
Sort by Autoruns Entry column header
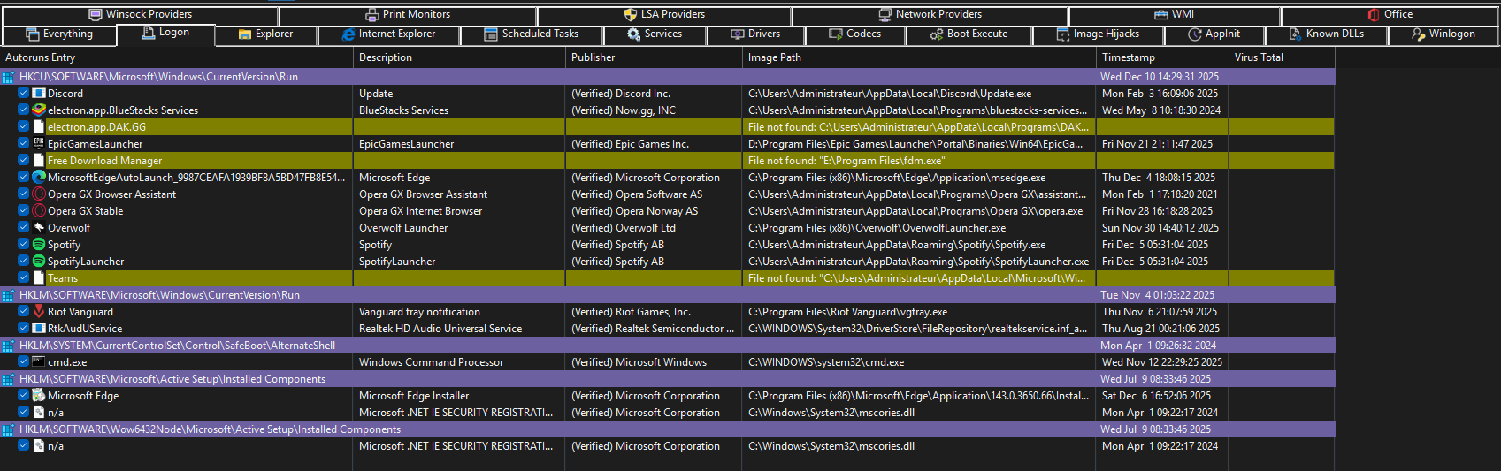176,57
